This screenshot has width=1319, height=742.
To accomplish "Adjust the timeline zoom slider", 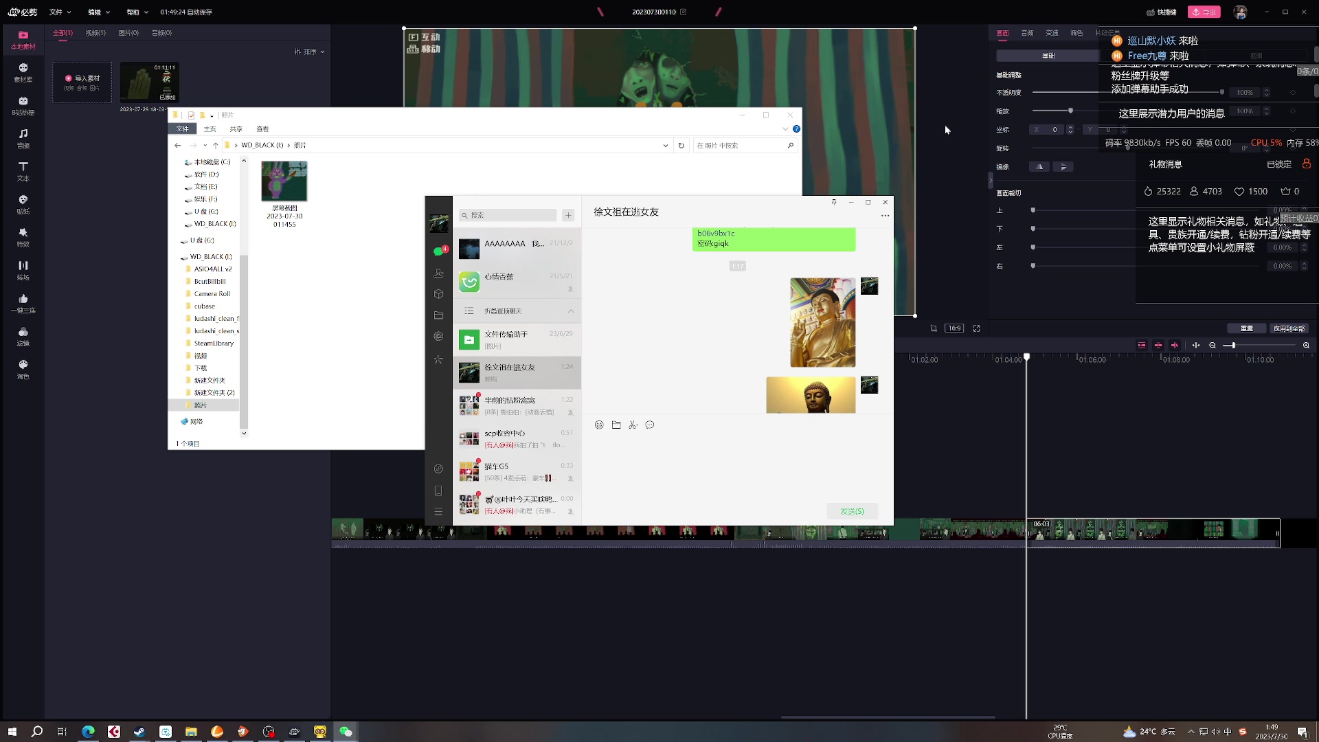I will [x=1233, y=346].
